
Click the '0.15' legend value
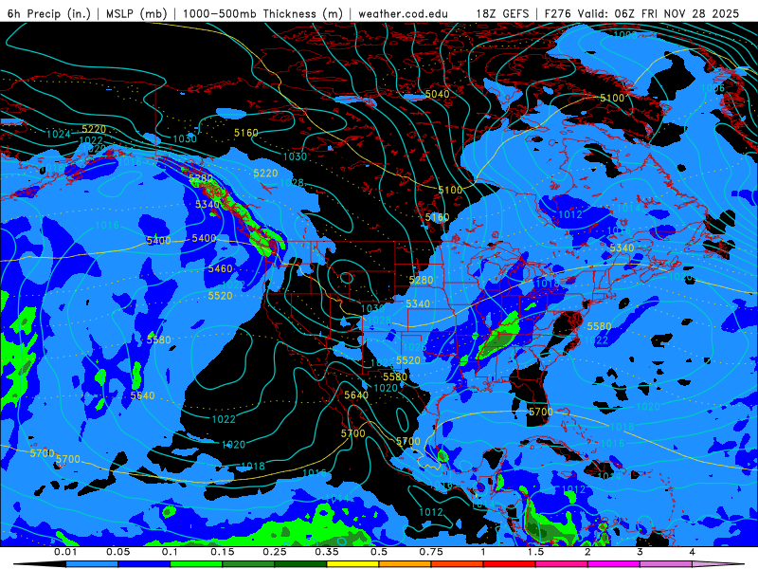[223, 552]
